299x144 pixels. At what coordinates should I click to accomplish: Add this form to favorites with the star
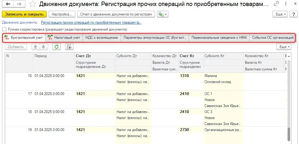33,4
